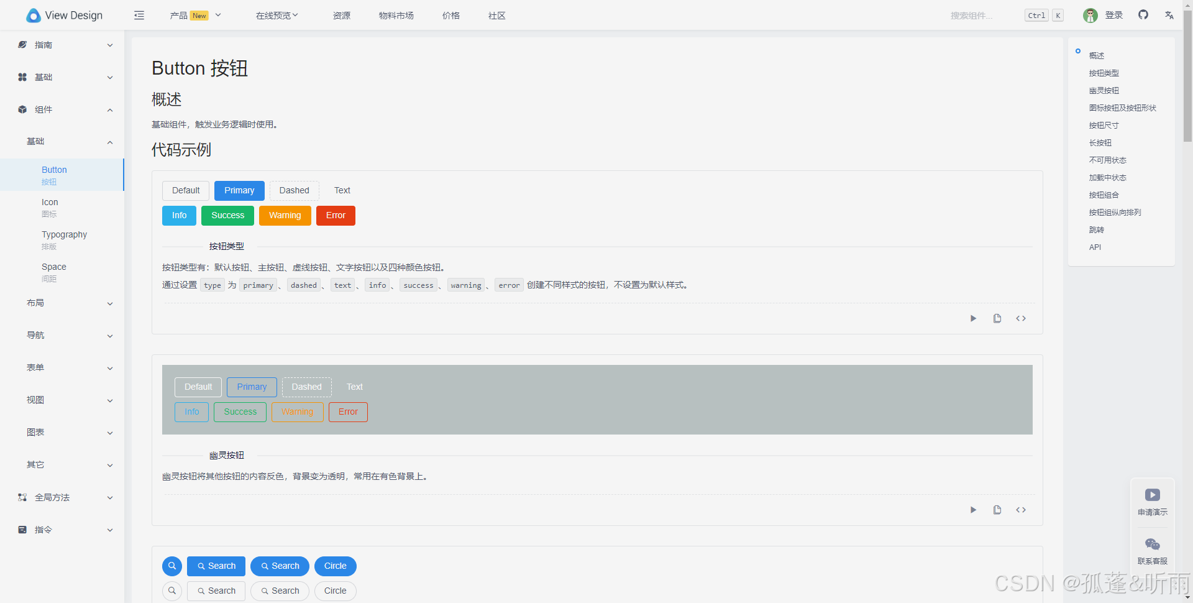
Task: Click the blue circular search icon button
Action: point(172,566)
